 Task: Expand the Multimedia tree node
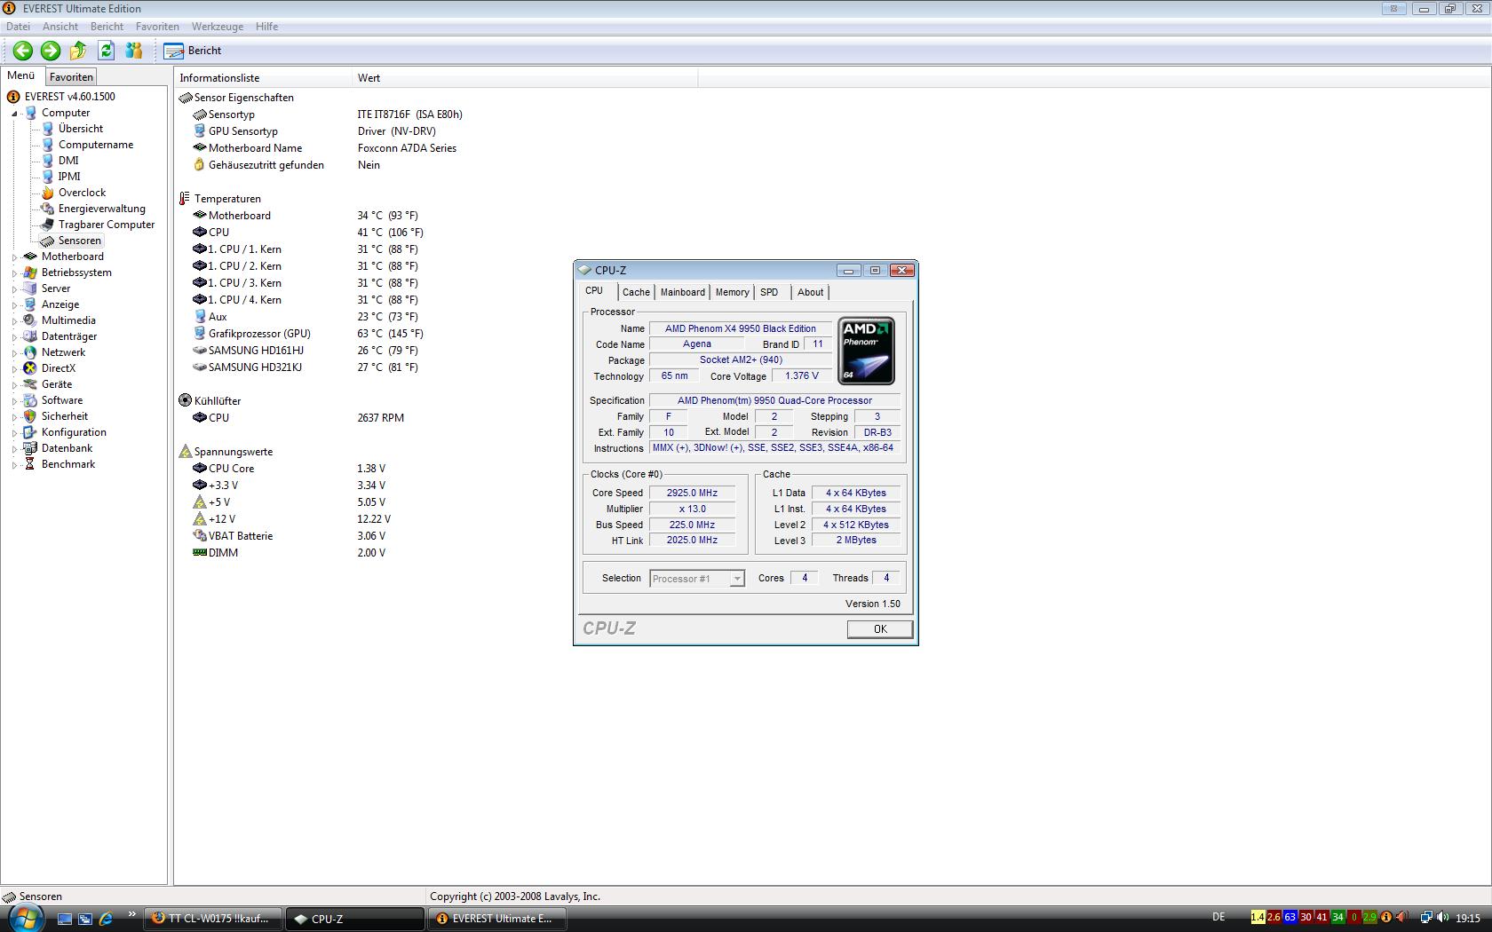tap(14, 321)
